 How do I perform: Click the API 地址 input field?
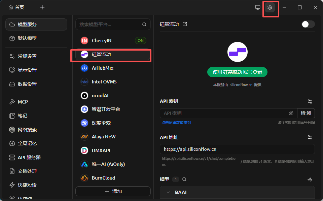(237, 149)
